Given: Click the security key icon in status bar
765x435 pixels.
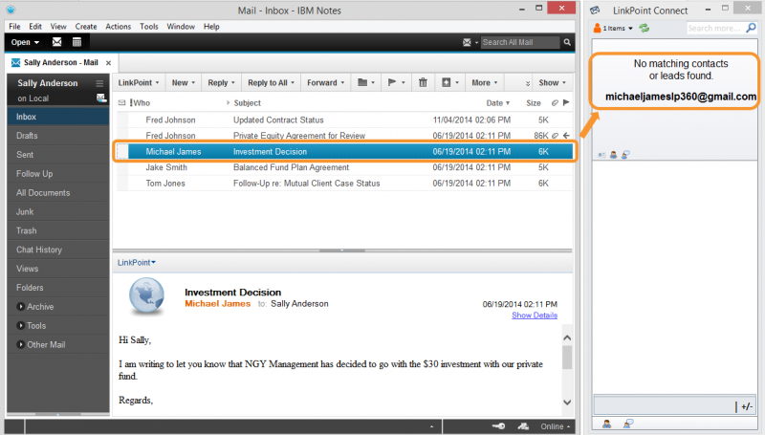Looking at the screenshot, I should pos(499,426).
